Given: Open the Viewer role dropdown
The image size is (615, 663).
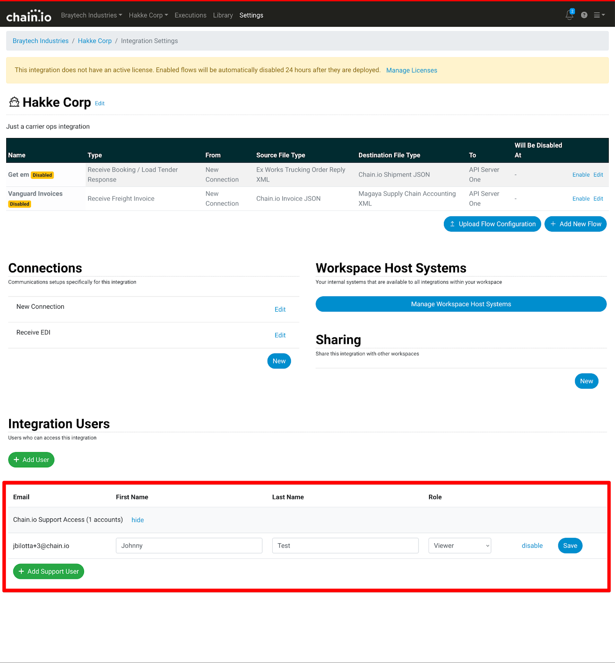Looking at the screenshot, I should click(460, 546).
